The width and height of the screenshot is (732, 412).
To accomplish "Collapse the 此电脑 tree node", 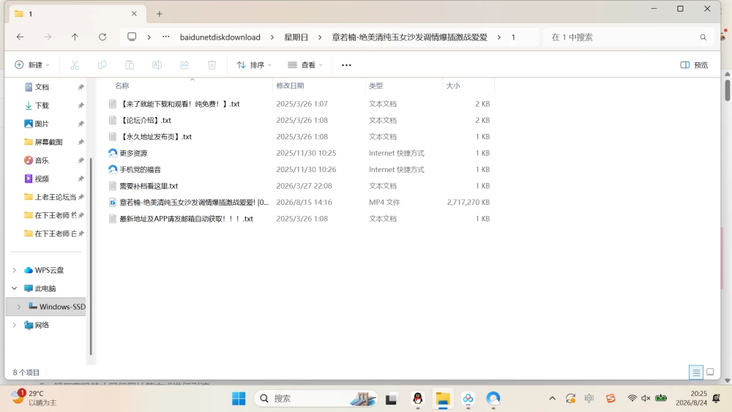I will coord(15,288).
